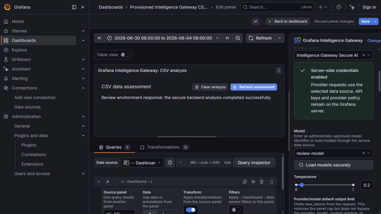
Task: Click Back to dashboard button
Action: click(288, 21)
